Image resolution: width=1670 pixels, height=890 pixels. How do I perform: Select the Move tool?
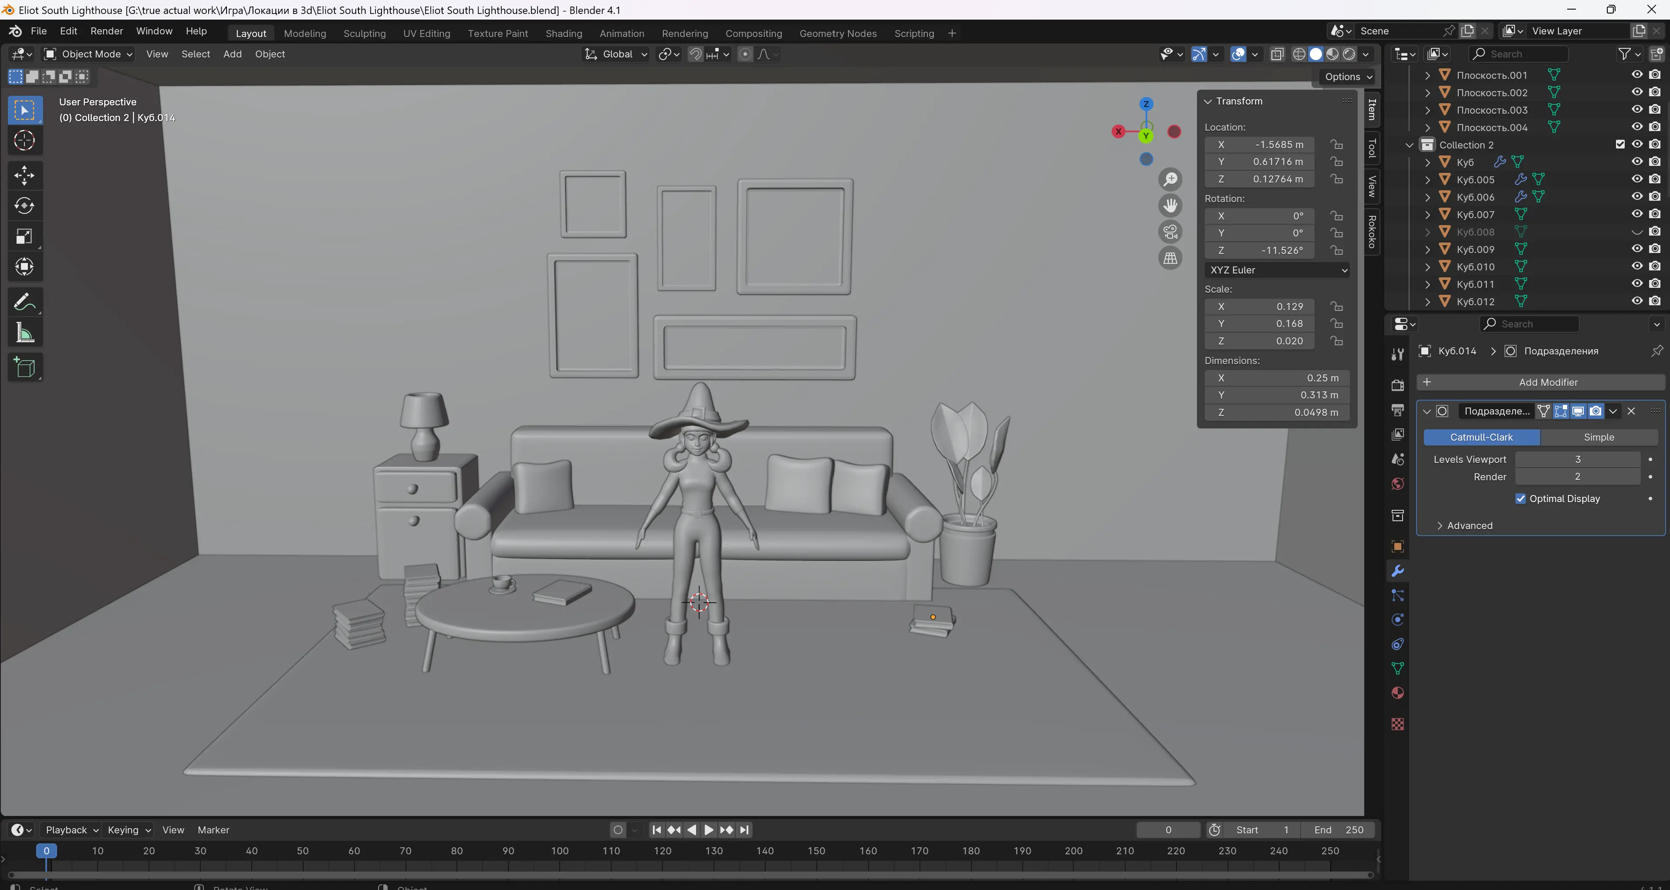(x=25, y=175)
